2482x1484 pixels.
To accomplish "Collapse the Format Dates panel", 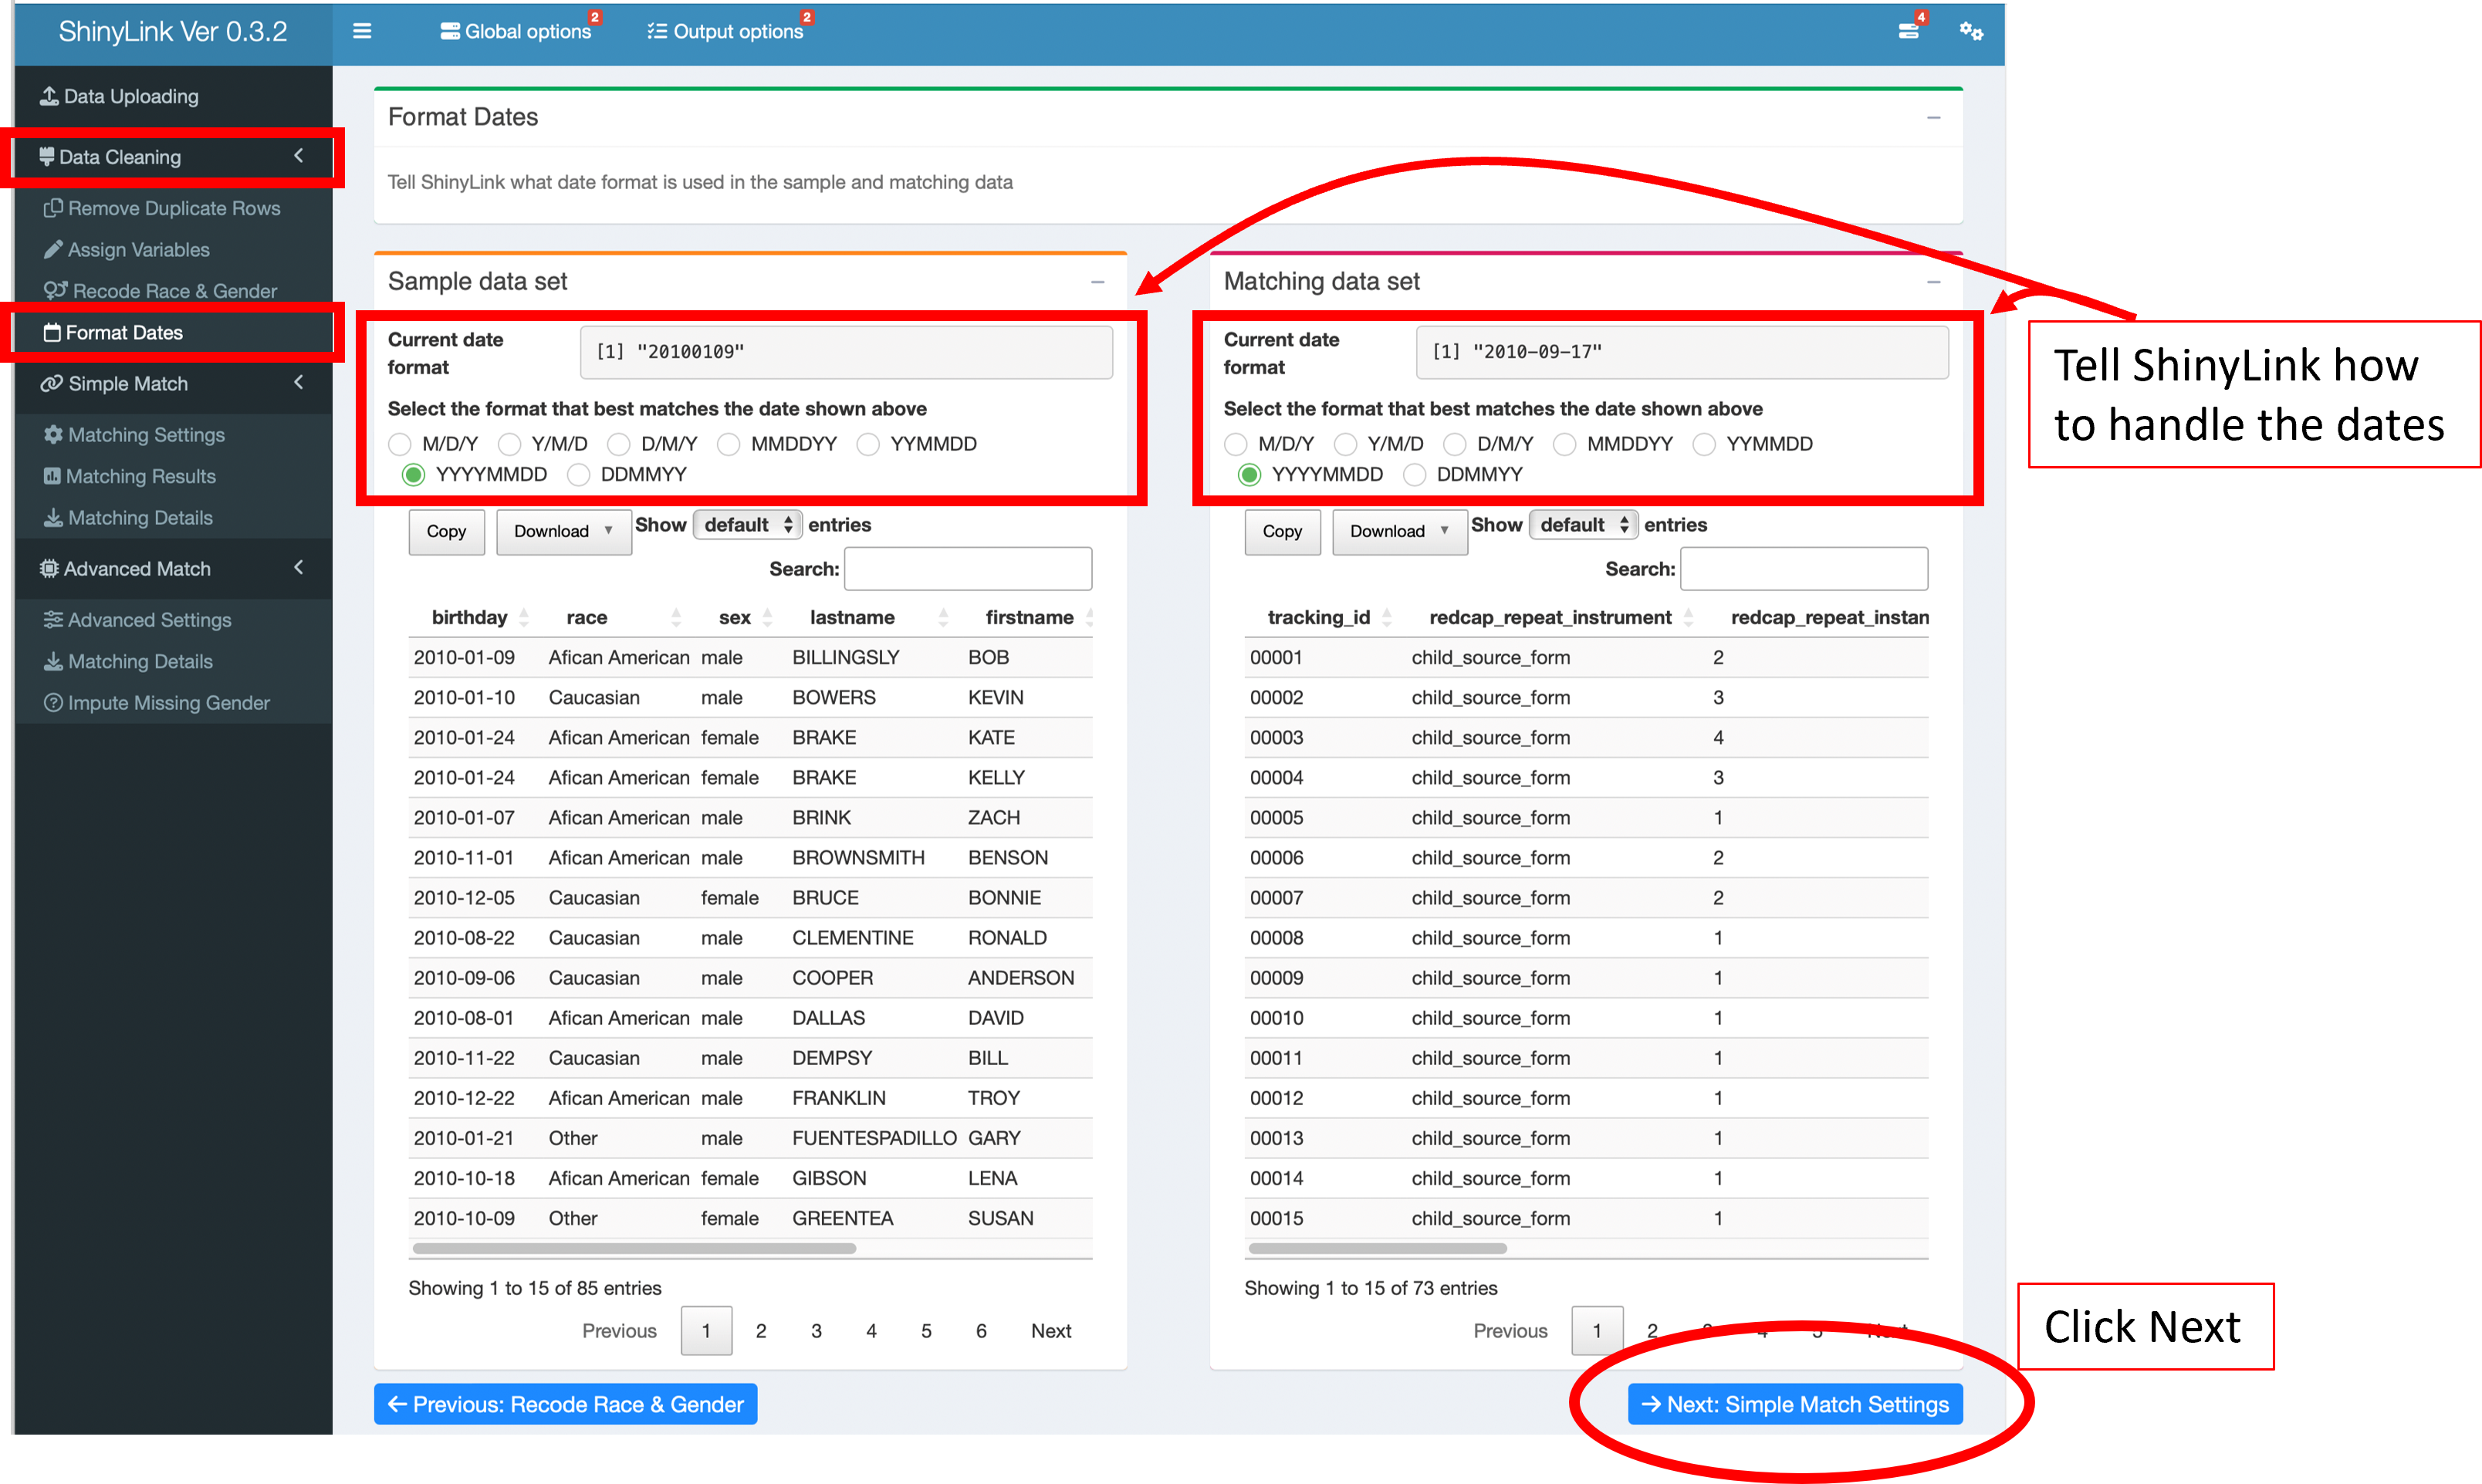I will pyautogui.click(x=1933, y=118).
